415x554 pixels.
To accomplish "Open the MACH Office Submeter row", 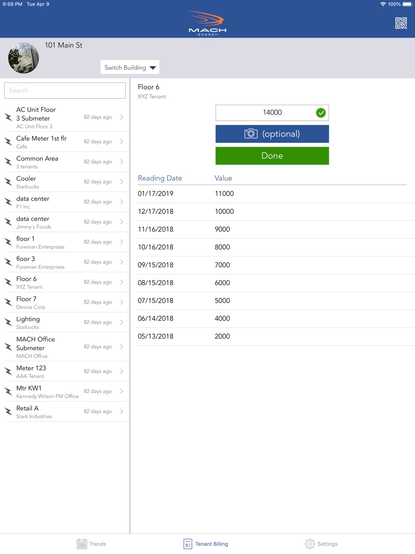I will point(65,347).
